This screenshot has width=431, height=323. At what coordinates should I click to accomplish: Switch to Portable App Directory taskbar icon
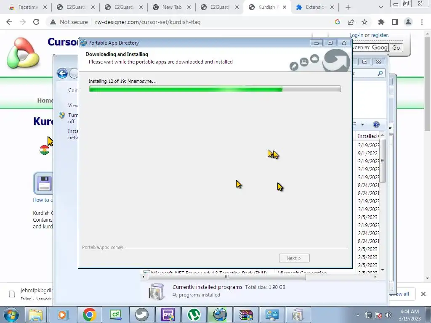(x=220, y=315)
